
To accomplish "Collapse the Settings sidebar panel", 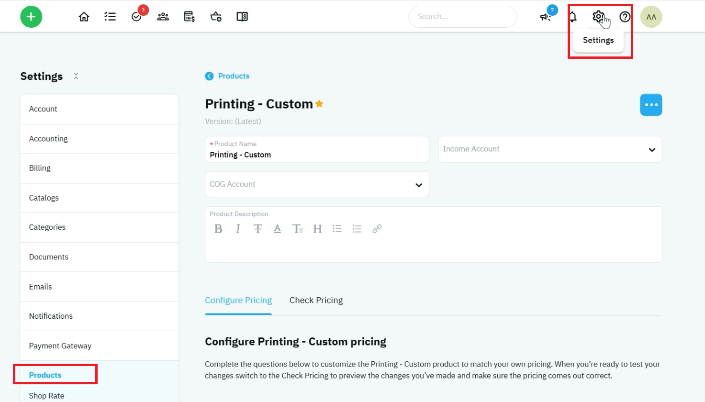I will pyautogui.click(x=76, y=76).
